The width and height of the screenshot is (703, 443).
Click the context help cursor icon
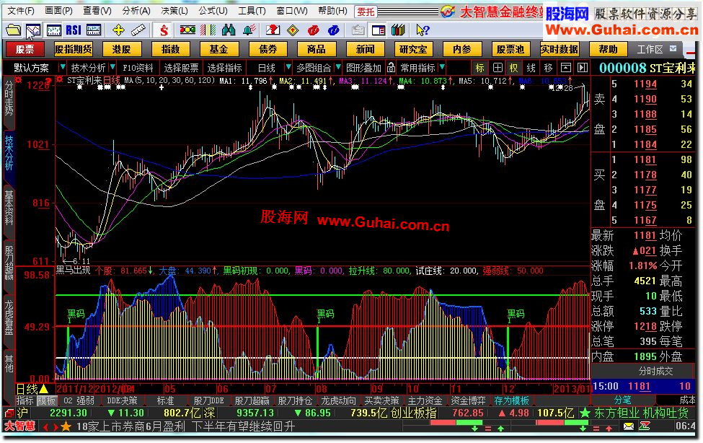423,30
